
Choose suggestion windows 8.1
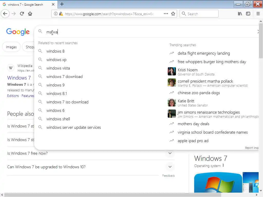click(x=57, y=93)
